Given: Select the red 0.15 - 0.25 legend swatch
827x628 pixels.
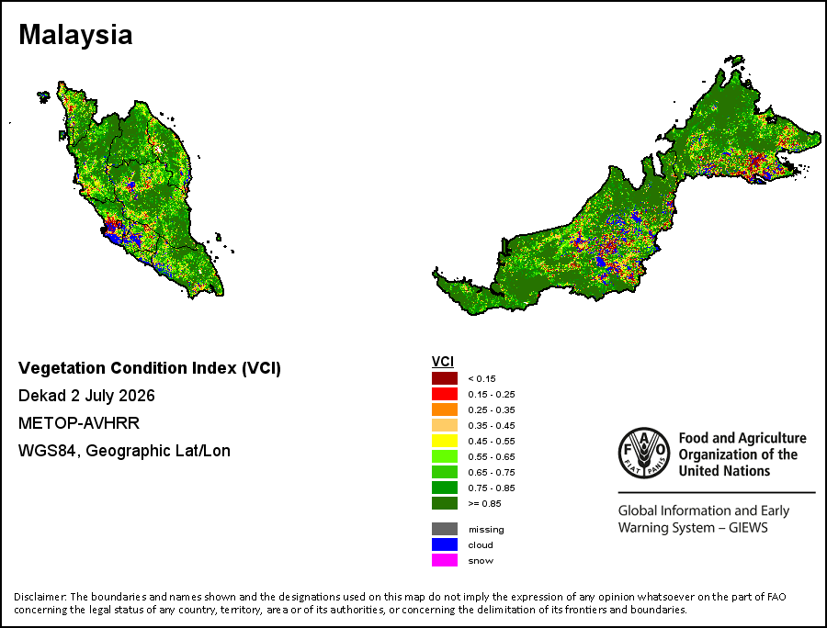Looking at the screenshot, I should (x=444, y=394).
